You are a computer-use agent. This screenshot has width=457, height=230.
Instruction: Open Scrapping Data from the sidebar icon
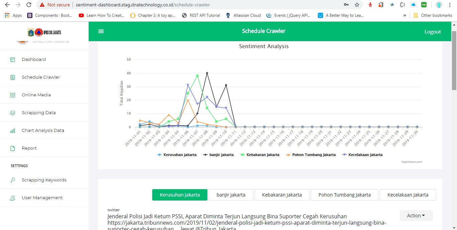tap(13, 112)
